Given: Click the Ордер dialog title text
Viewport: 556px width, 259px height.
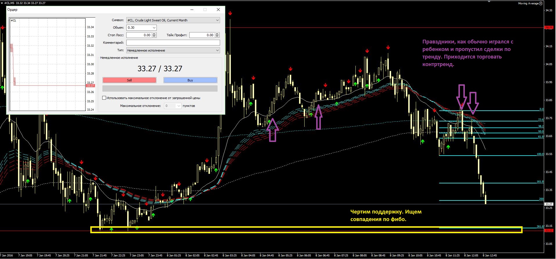Looking at the screenshot, I should pos(12,10).
